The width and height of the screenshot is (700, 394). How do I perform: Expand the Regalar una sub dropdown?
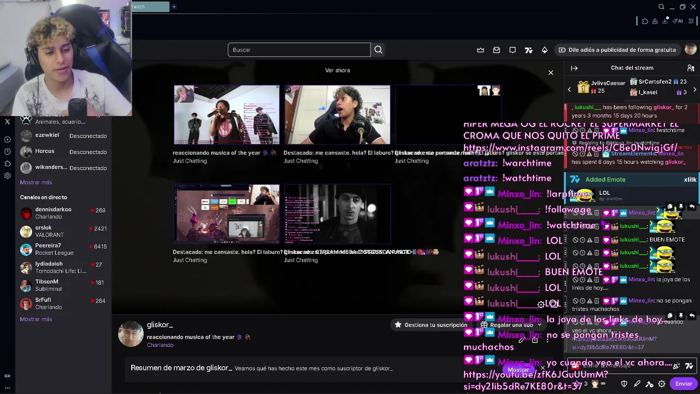[x=539, y=325]
